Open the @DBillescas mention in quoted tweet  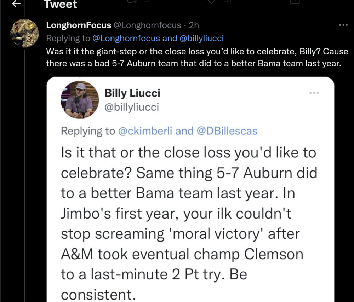pos(227,131)
